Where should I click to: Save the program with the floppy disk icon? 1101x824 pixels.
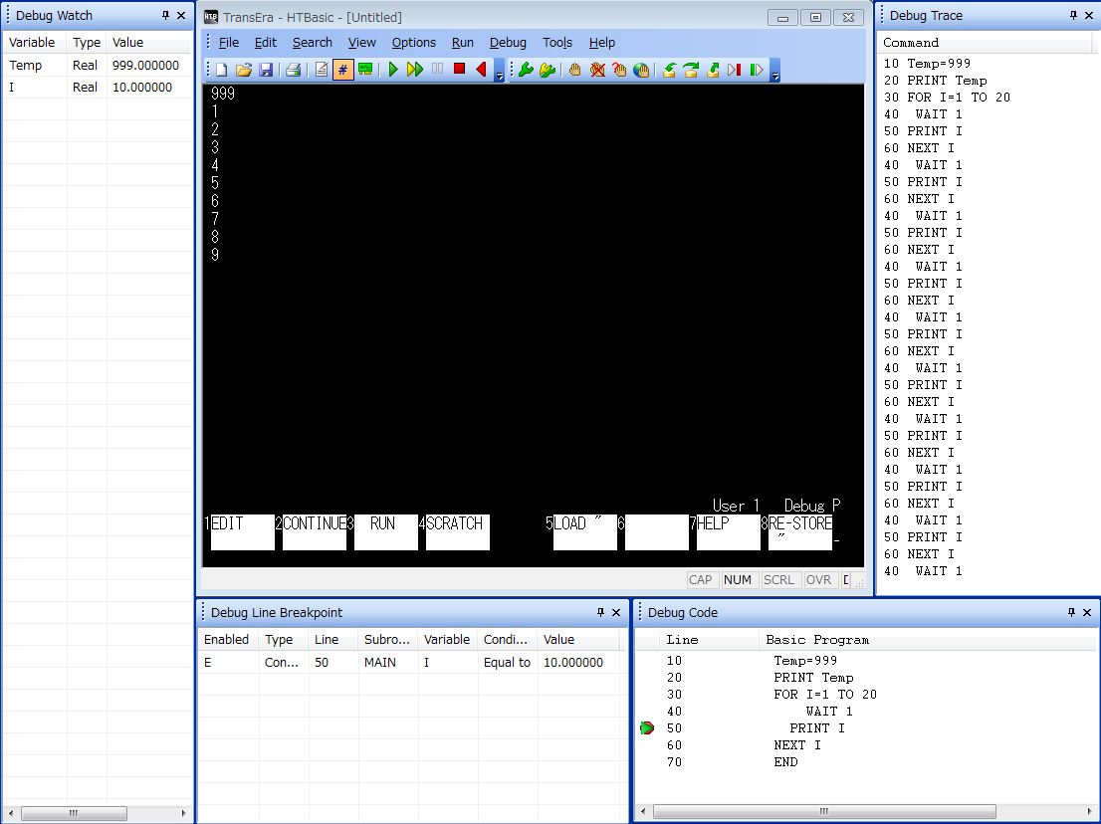click(x=266, y=70)
